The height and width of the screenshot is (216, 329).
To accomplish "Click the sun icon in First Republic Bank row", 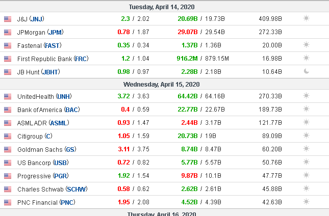I will [x=306, y=59].
